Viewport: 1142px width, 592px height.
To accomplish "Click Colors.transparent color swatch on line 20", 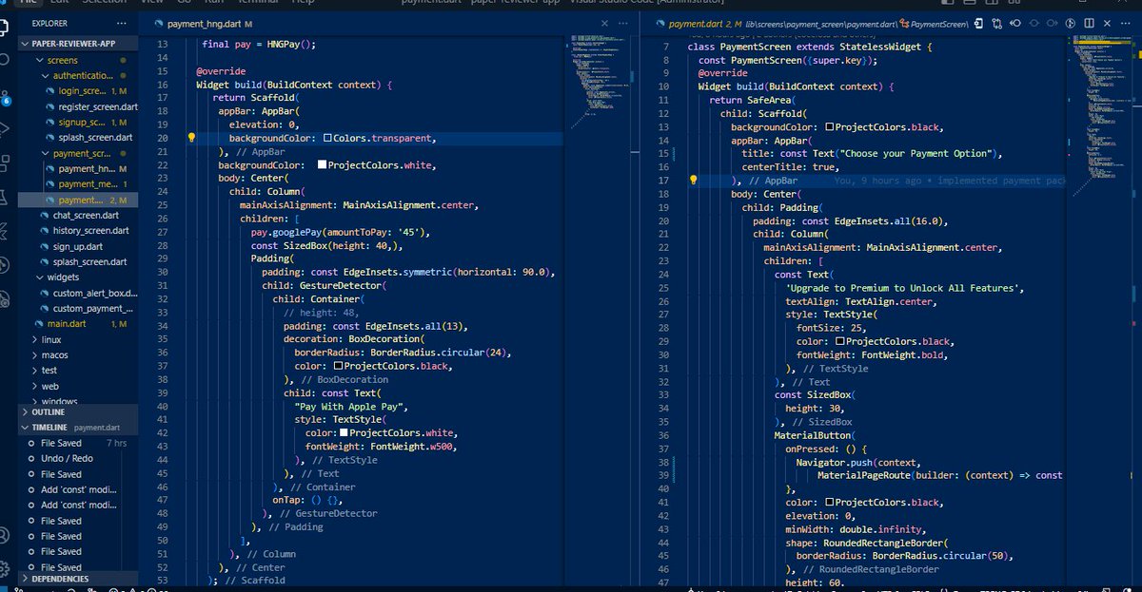I will tap(327, 139).
